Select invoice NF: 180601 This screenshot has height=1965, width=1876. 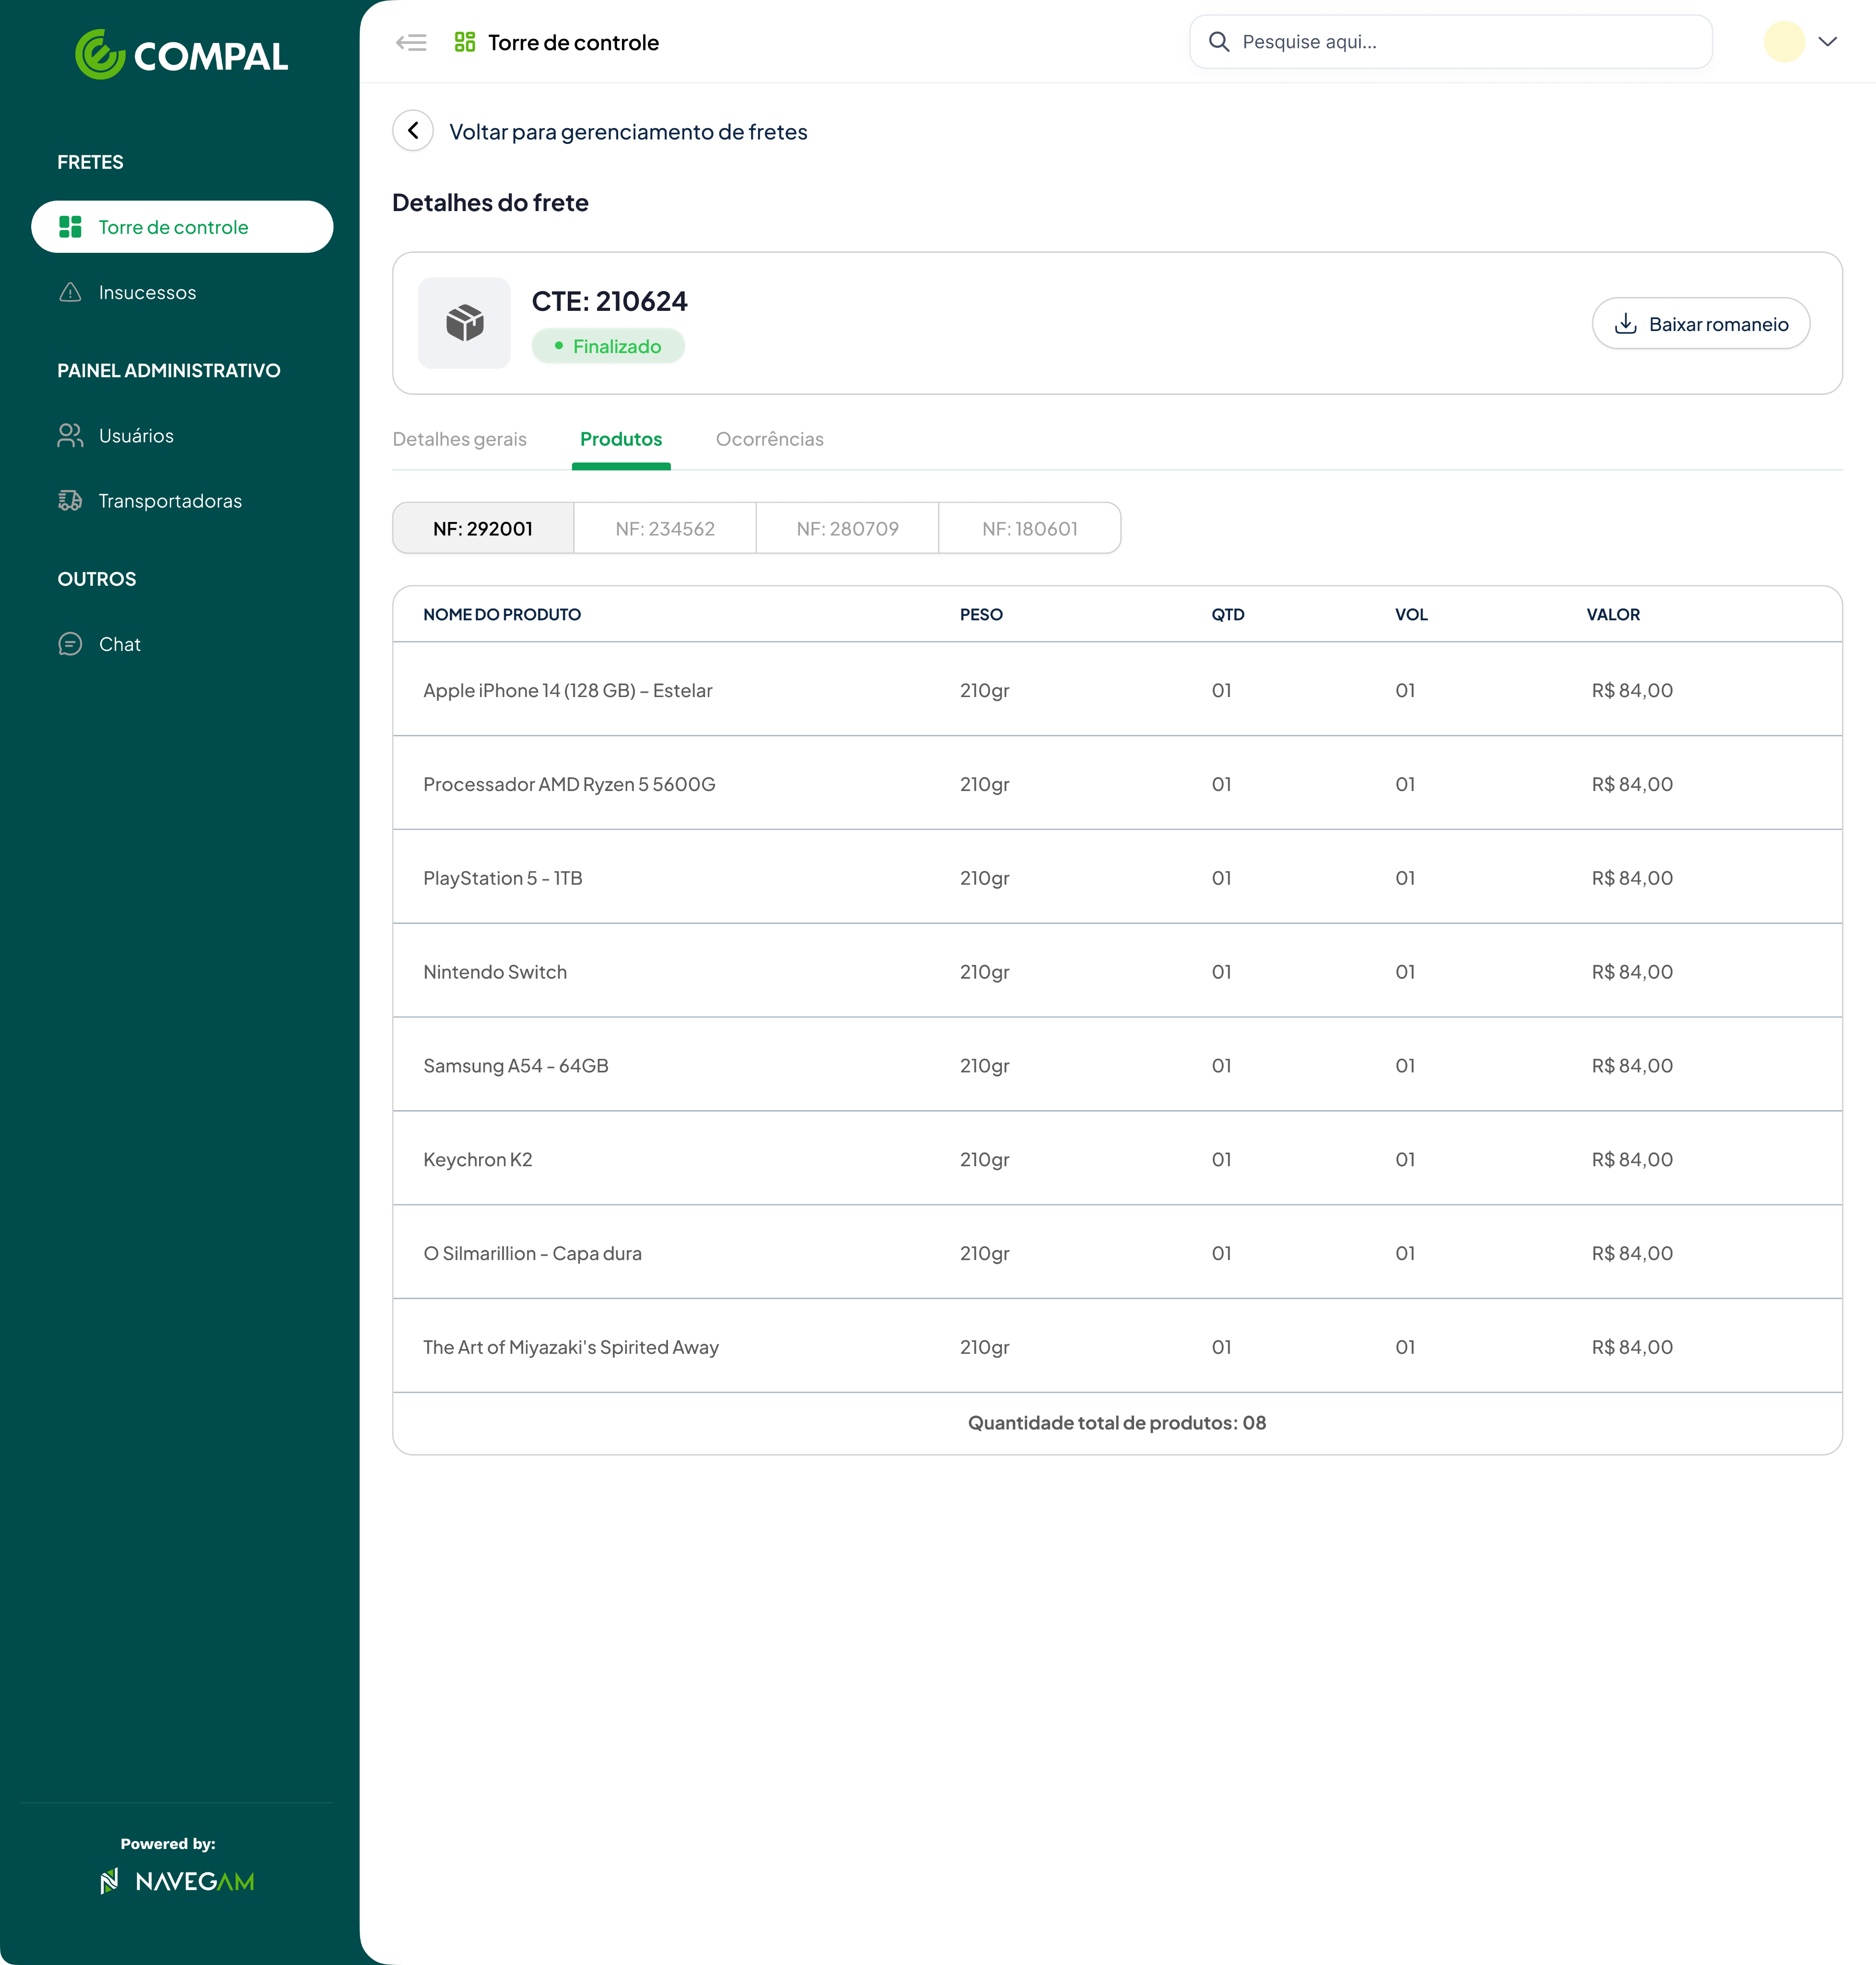tap(1030, 528)
